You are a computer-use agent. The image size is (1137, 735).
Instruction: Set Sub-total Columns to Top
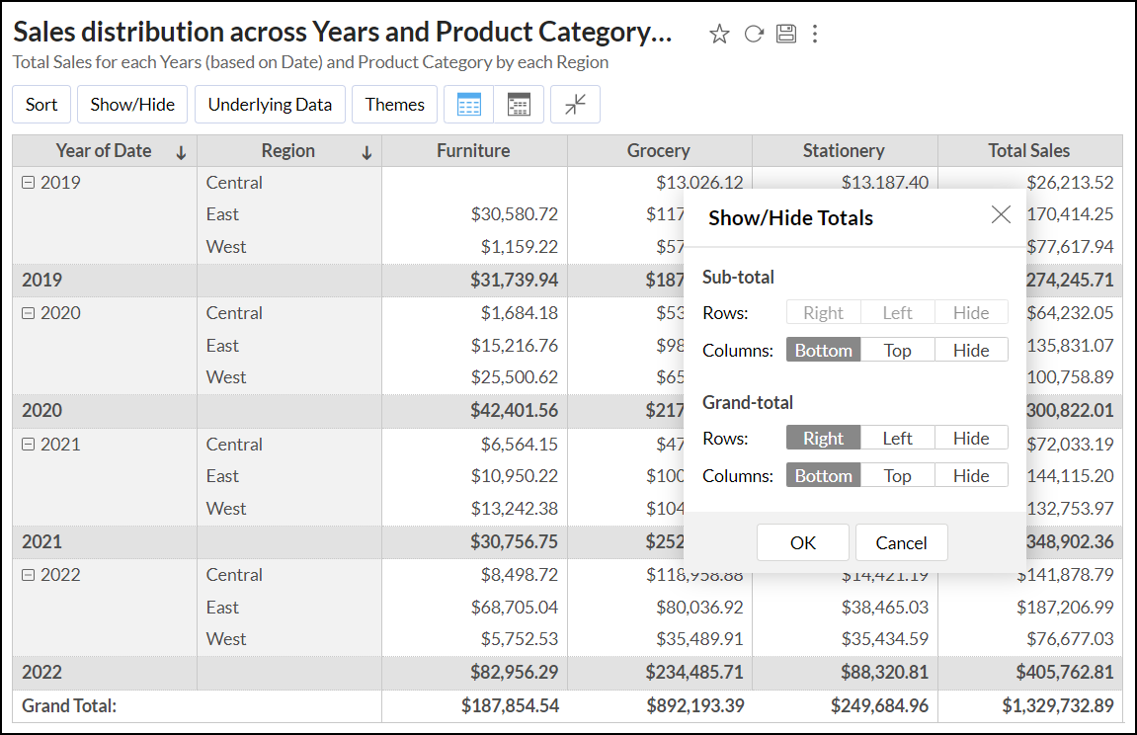[897, 350]
